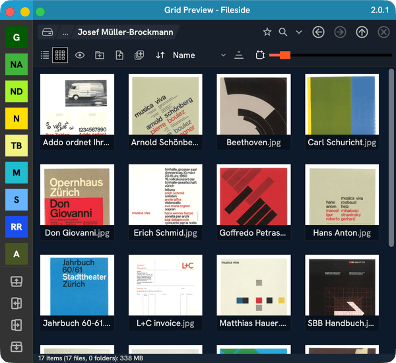Select the Beethoven.jpg thumbnail
This screenshot has height=363, width=396.
coord(253,104)
